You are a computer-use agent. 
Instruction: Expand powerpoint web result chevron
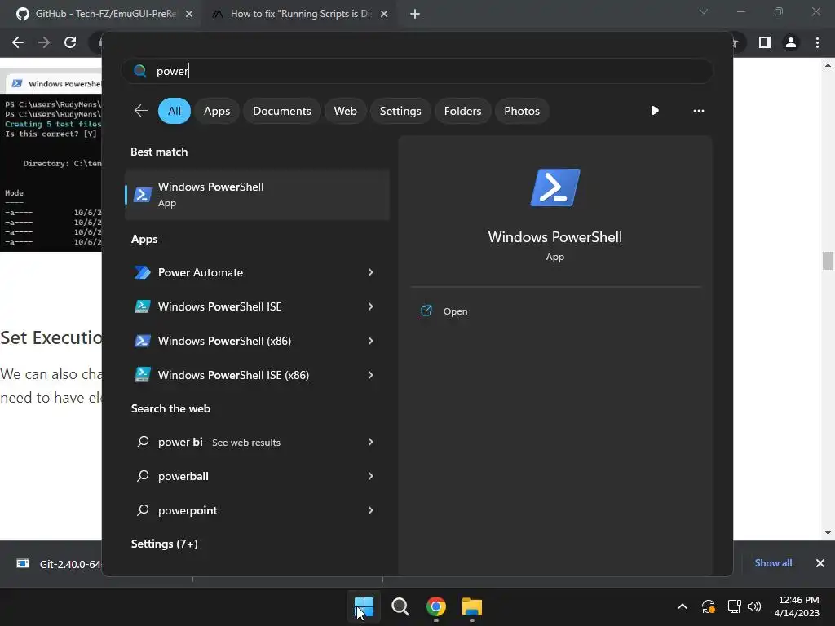coord(371,510)
